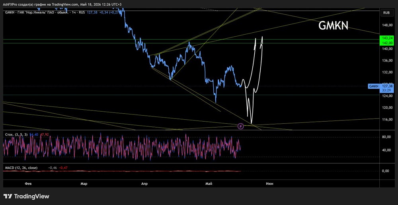Image resolution: width=398 pixels, height=205 pixels.
Task: Click 80,00 on the stochastic scale
Action: (x=386, y=137)
